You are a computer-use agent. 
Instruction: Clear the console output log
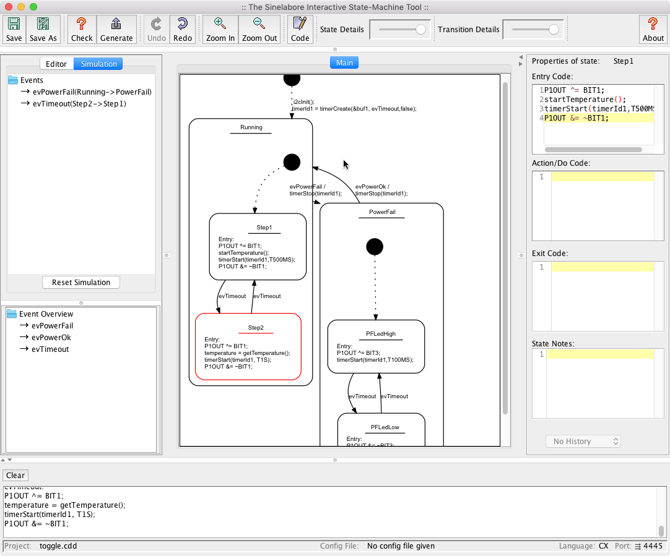click(15, 475)
